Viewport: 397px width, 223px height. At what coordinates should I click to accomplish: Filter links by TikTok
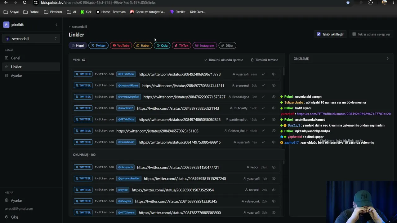(181, 46)
